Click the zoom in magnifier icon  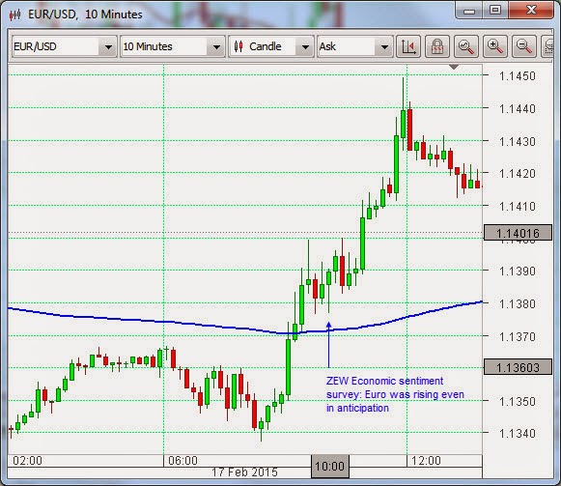495,46
